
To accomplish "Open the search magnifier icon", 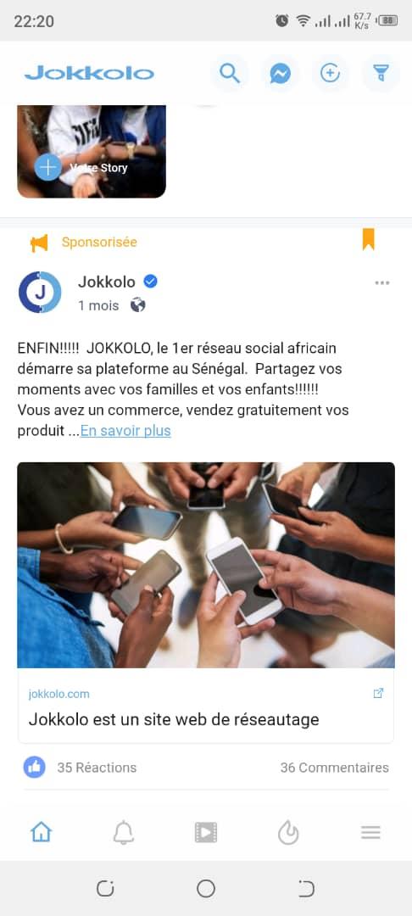I will [x=230, y=73].
